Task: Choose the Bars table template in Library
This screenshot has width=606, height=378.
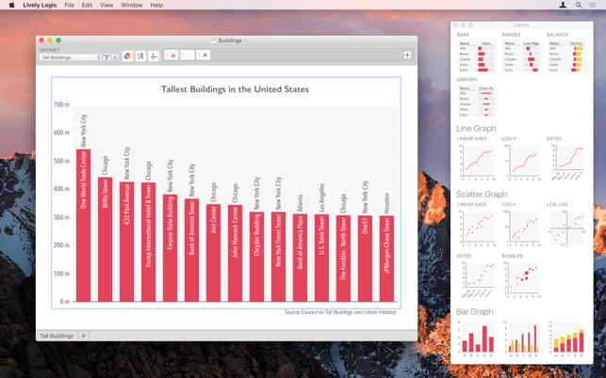Action: tap(477, 55)
